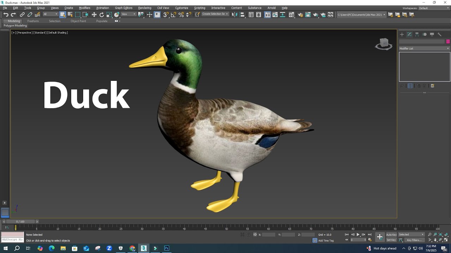
Task: Click the ViewCube in the viewport
Action: click(384, 44)
